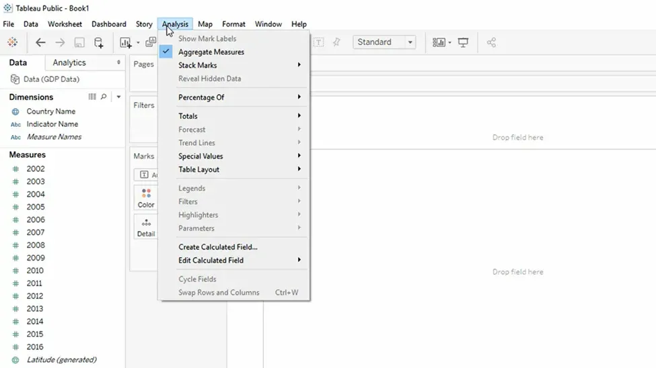Image resolution: width=656 pixels, height=368 pixels.
Task: Select the GDP Data source
Action: pyautogui.click(x=50, y=79)
